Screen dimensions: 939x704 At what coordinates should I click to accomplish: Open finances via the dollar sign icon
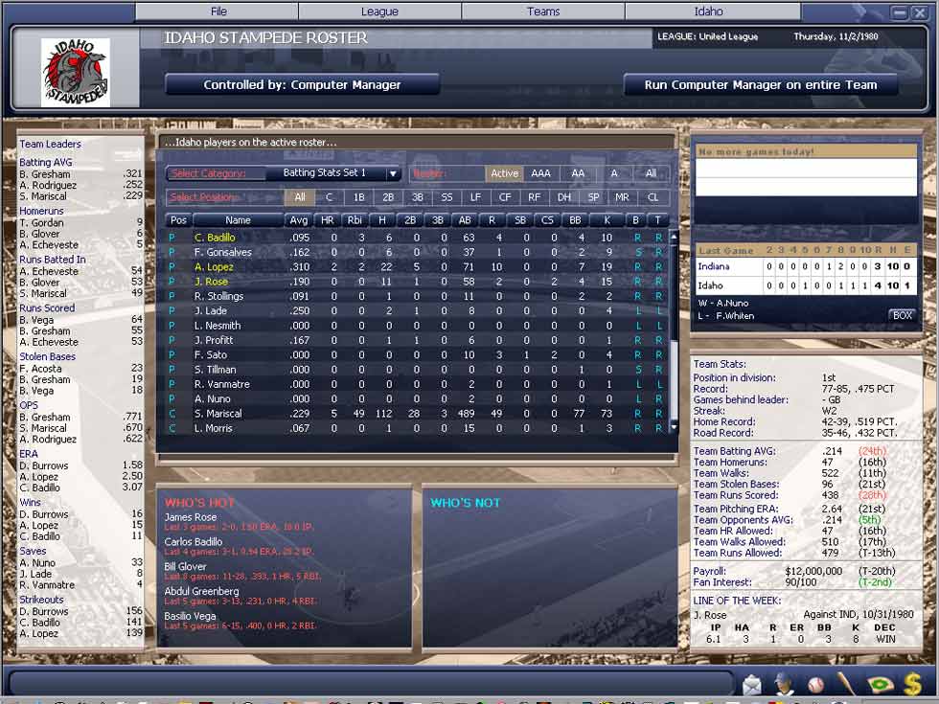point(911,684)
